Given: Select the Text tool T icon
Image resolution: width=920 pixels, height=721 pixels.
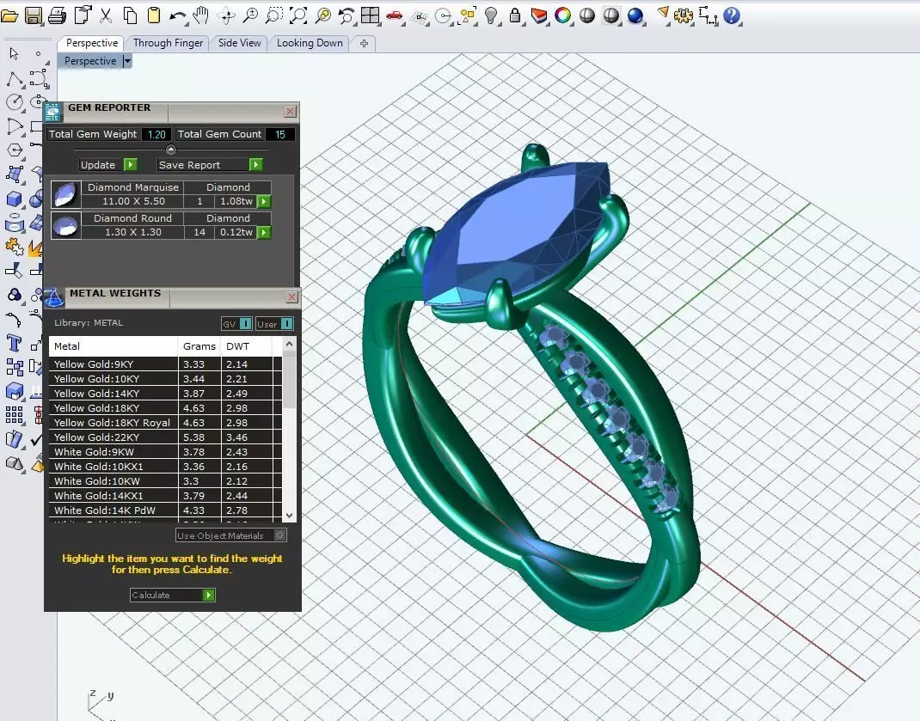Looking at the screenshot, I should coord(15,343).
